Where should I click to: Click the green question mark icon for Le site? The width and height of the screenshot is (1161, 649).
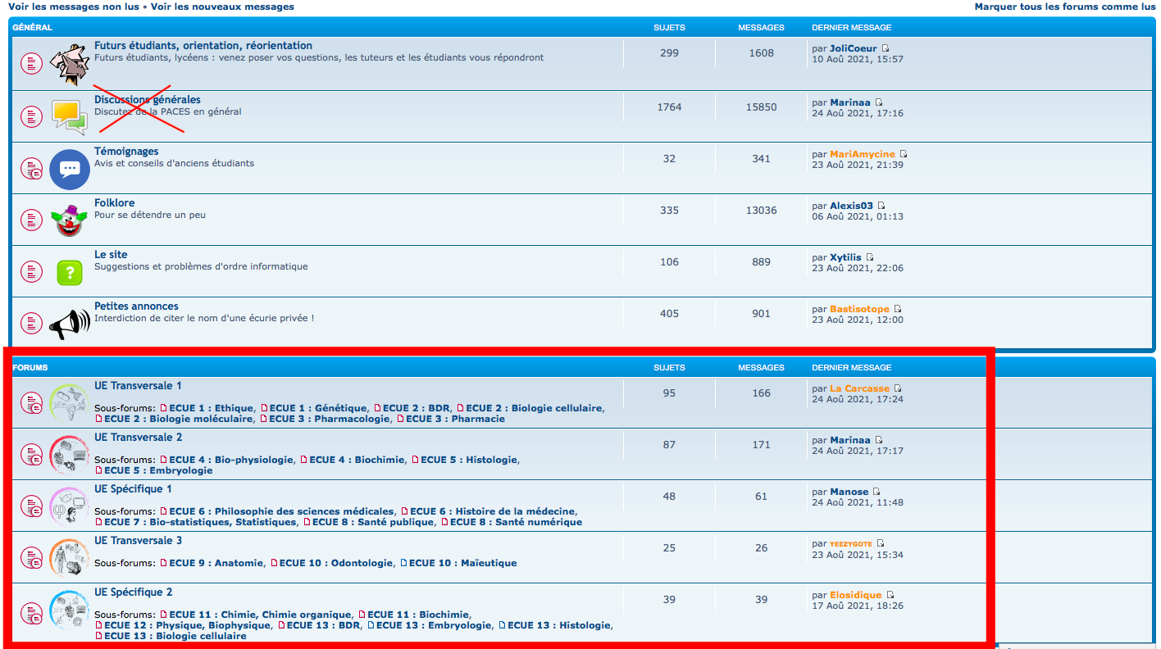[70, 272]
